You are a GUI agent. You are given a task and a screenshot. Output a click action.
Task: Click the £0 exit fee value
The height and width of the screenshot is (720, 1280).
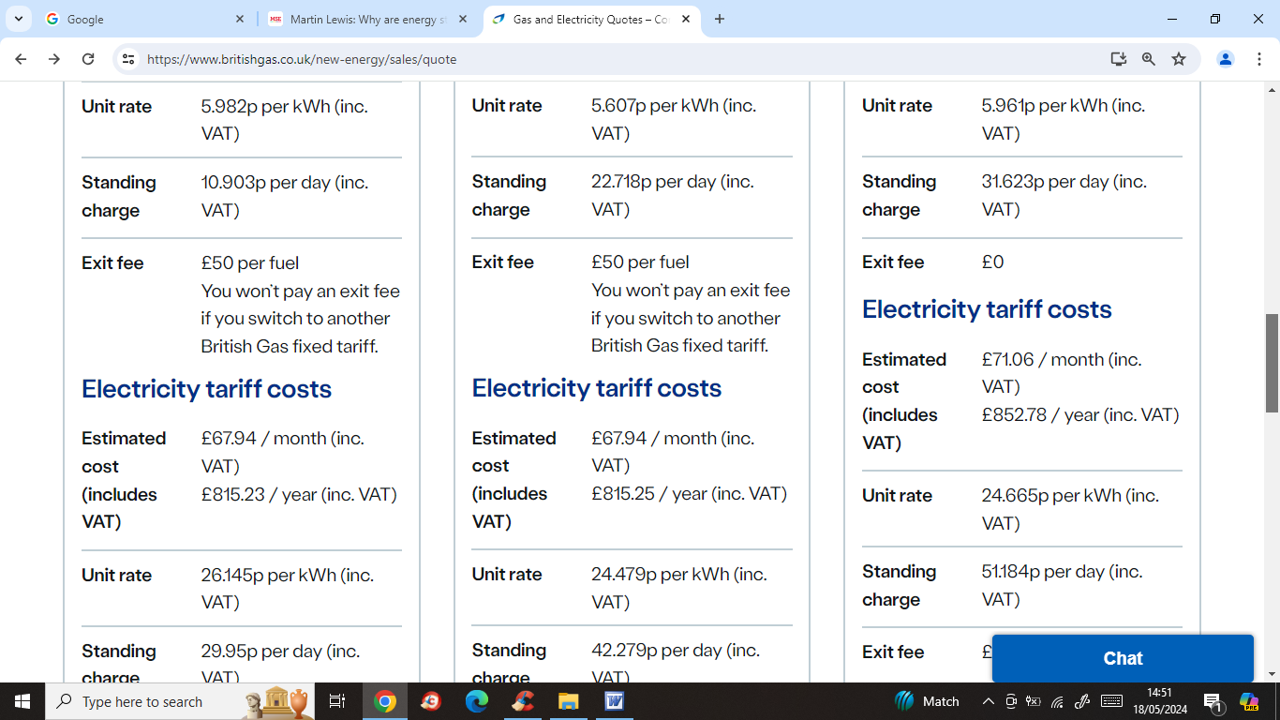pyautogui.click(x=992, y=262)
